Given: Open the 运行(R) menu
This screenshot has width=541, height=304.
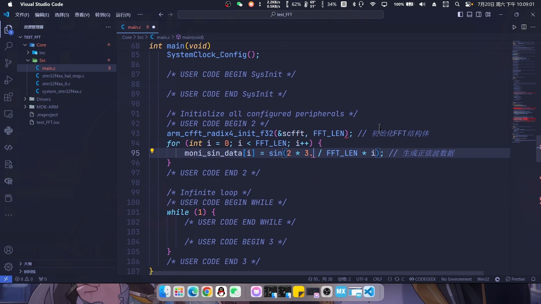Looking at the screenshot, I should 123,15.
